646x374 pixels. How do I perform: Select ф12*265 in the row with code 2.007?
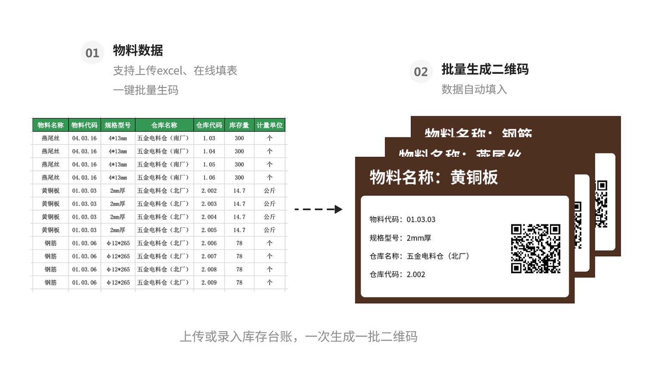(118, 256)
